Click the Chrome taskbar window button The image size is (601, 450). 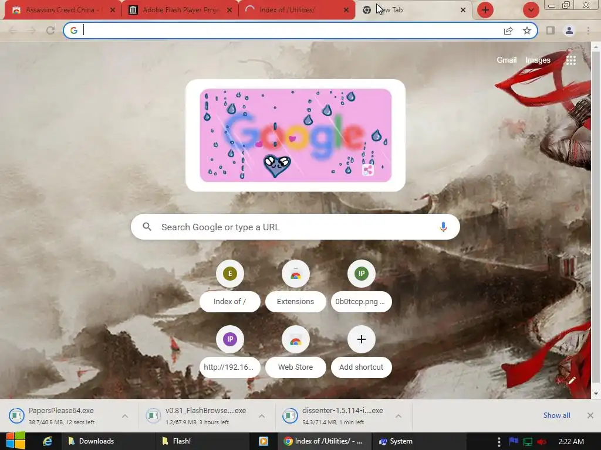(323, 441)
